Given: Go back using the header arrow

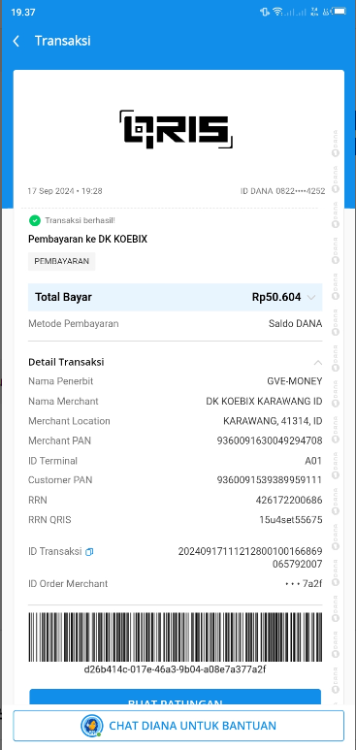Looking at the screenshot, I should (16, 41).
